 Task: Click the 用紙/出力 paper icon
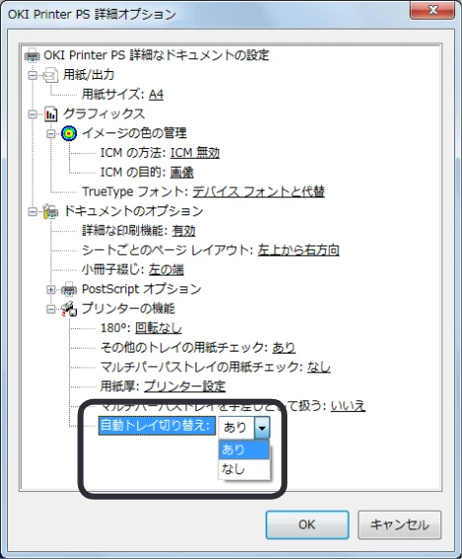pos(50,75)
